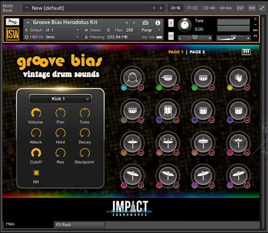
Task: Switch to PAGE 2
Action: click(x=197, y=52)
